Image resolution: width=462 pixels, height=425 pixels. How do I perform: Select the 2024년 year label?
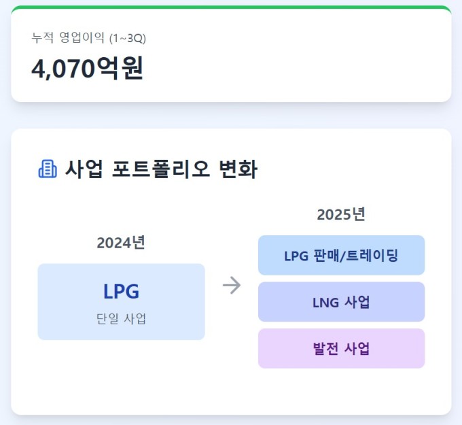tap(121, 243)
